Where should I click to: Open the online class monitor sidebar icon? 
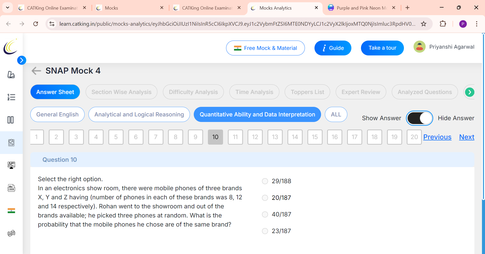(x=11, y=165)
